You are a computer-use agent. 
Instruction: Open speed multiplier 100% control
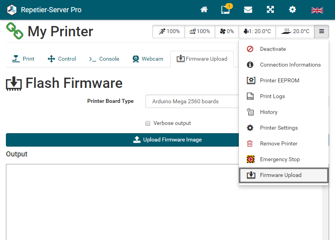169,32
